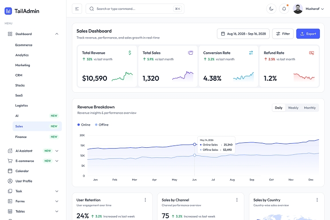Open Sales by Channel options menu
The height and width of the screenshot is (220, 330).
(237, 200)
